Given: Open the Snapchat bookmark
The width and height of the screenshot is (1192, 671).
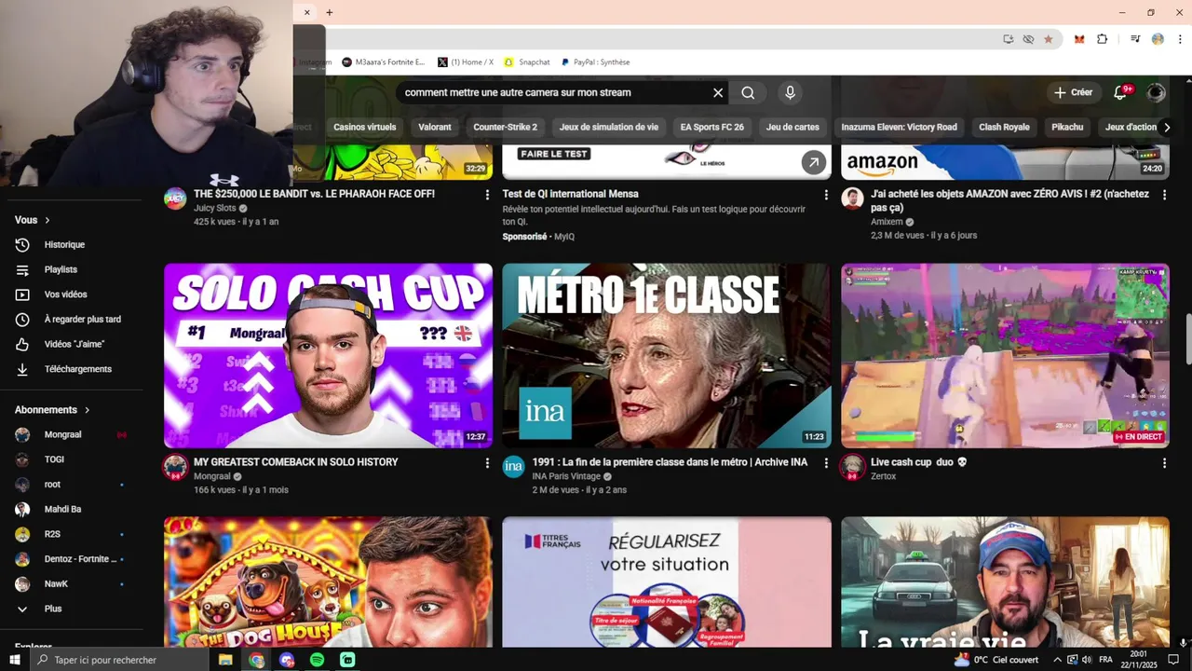Looking at the screenshot, I should pos(527,62).
